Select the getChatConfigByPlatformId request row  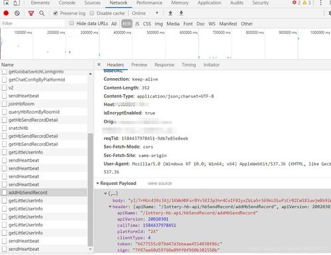[x=44, y=79]
